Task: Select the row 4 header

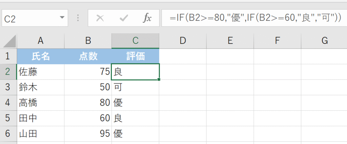Action: tap(8, 103)
